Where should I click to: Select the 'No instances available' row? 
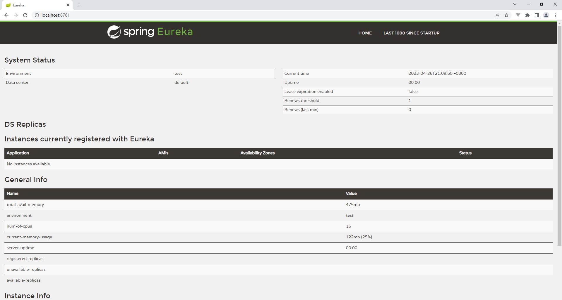coord(278,164)
